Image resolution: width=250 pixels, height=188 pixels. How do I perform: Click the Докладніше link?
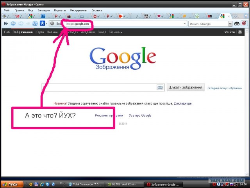[183, 103]
